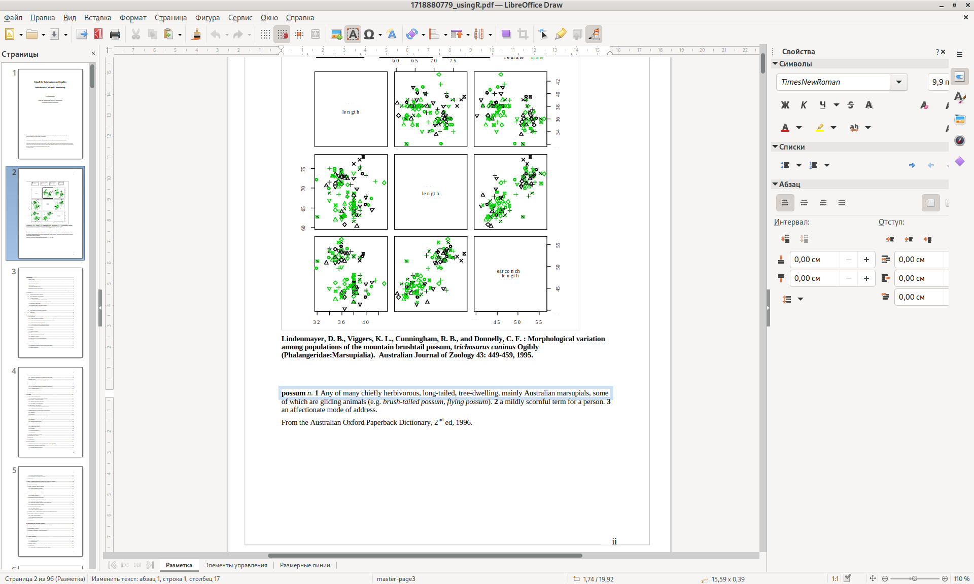
Task: Click the Print icon in the toolbar
Action: [x=115, y=34]
